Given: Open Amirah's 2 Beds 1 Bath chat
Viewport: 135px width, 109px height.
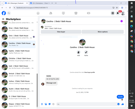Looking at the screenshot, I should pos(18,75).
